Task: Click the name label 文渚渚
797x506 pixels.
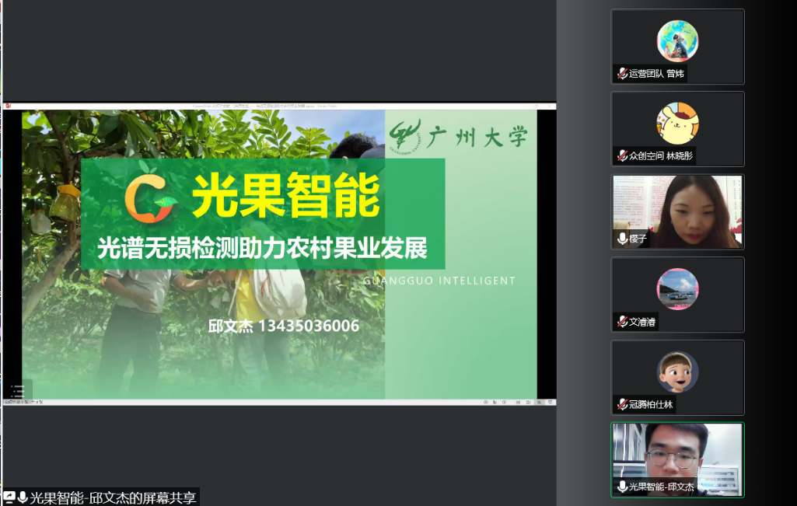Action: click(642, 322)
